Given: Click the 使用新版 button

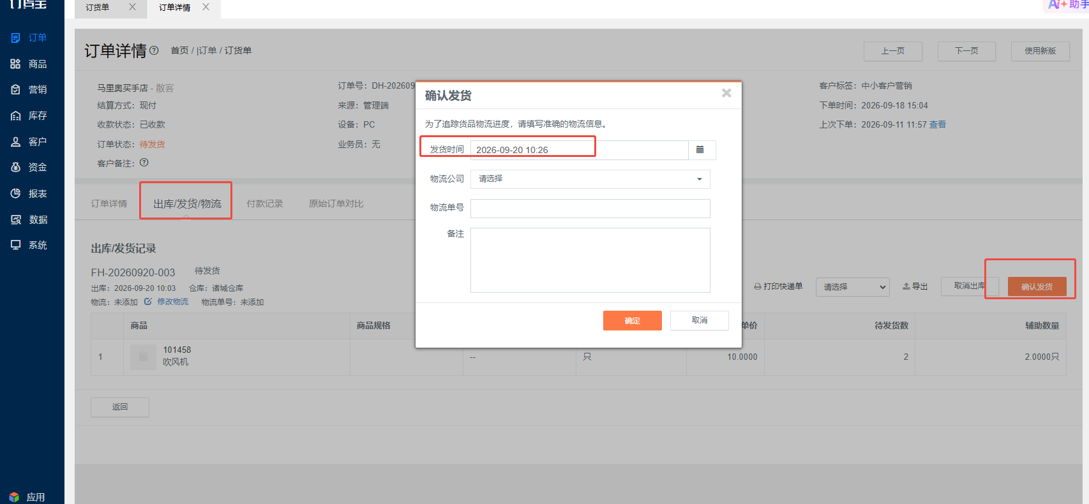Looking at the screenshot, I should point(1040,51).
